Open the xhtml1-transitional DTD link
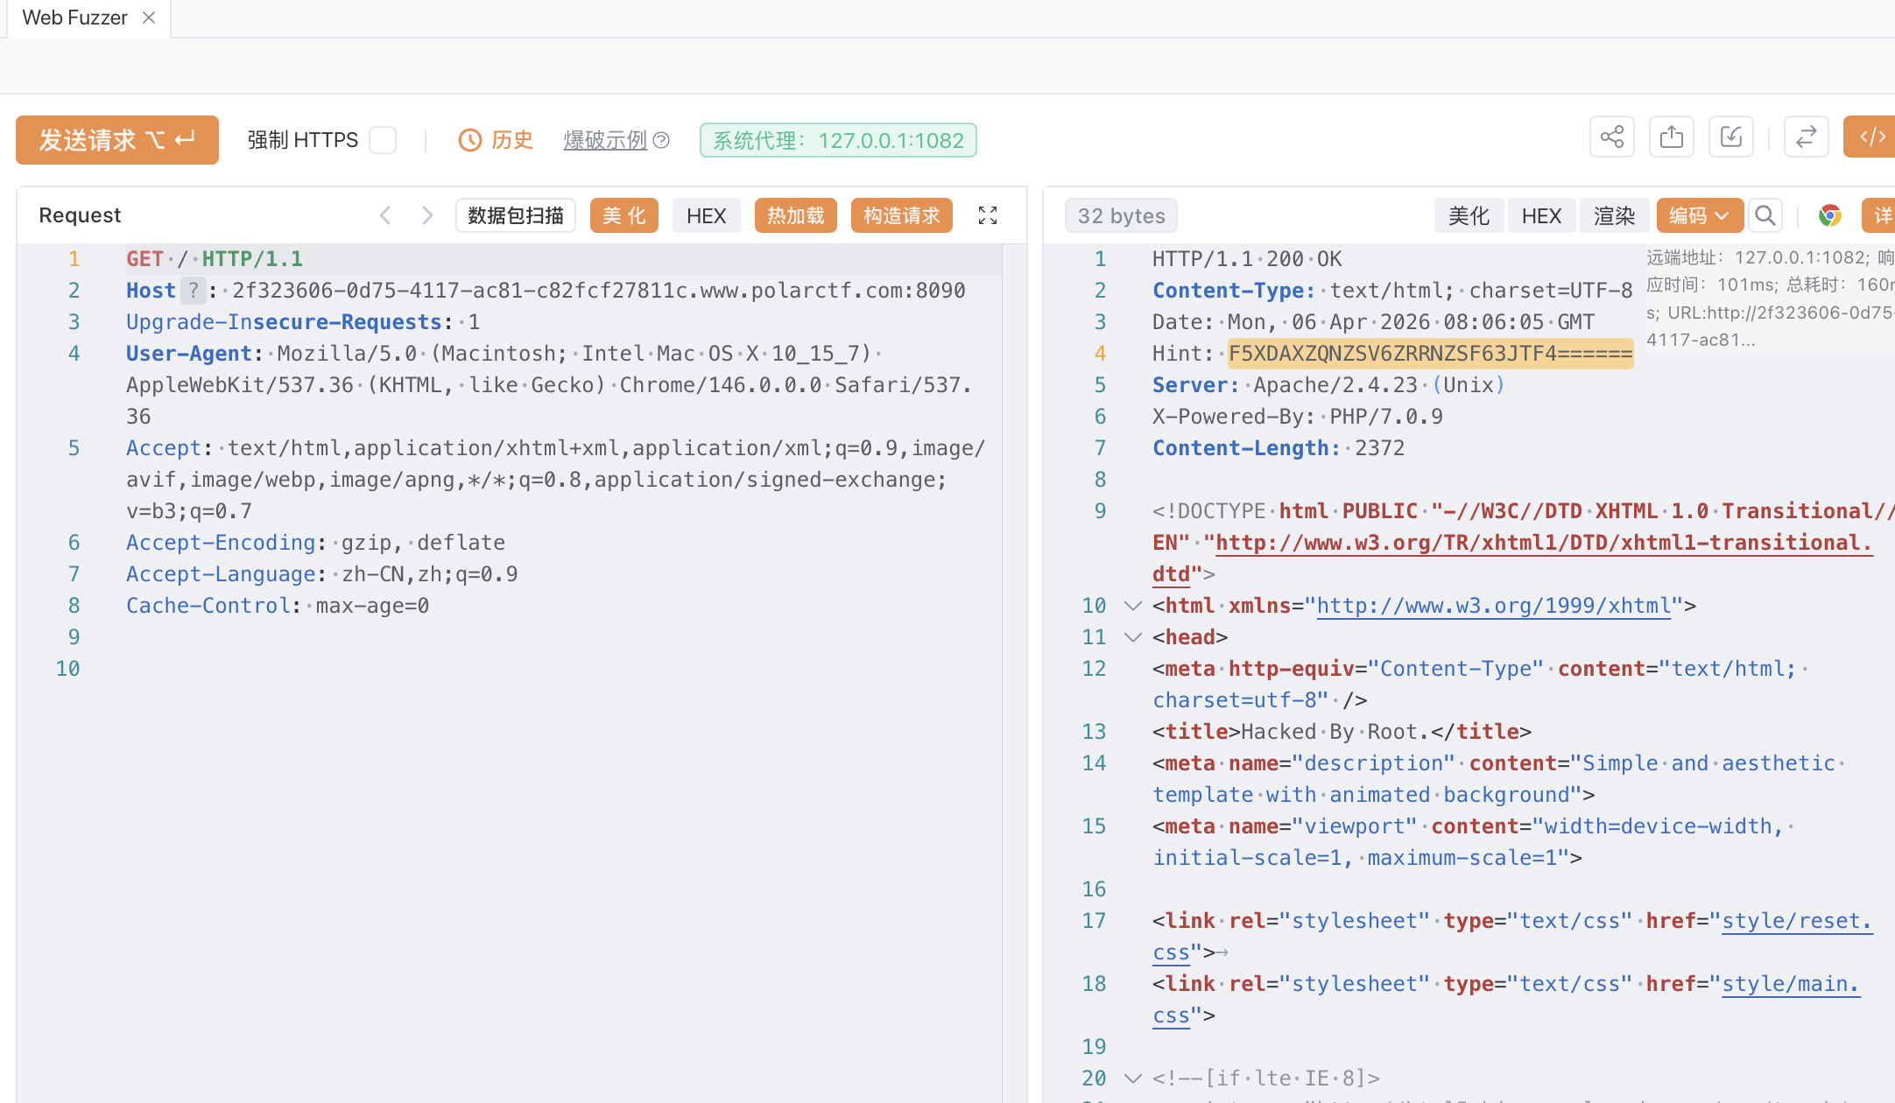The width and height of the screenshot is (1895, 1103). (x=1544, y=543)
